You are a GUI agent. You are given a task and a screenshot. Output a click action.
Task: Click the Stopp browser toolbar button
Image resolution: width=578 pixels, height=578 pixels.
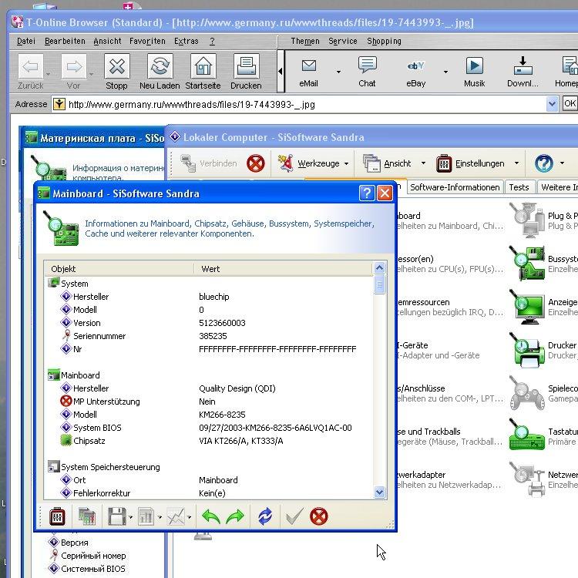(116, 72)
